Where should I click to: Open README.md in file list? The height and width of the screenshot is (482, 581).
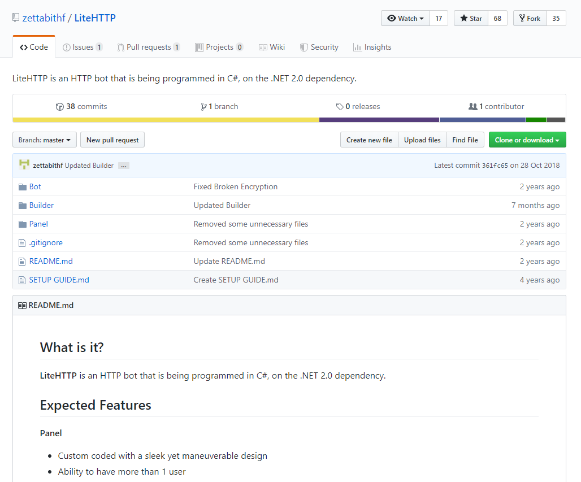[51, 261]
